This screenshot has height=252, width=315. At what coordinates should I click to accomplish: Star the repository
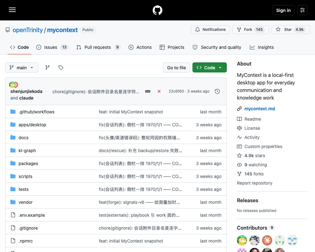point(290,30)
